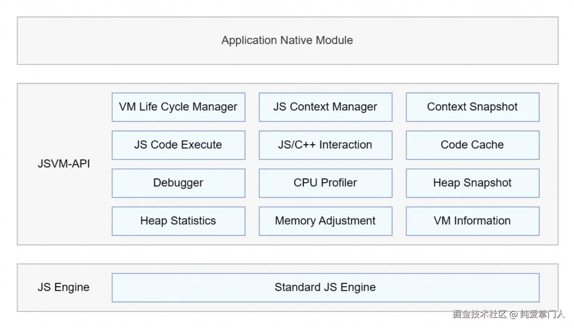
Task: Click the JSVM-API layer label
Action: (x=64, y=164)
